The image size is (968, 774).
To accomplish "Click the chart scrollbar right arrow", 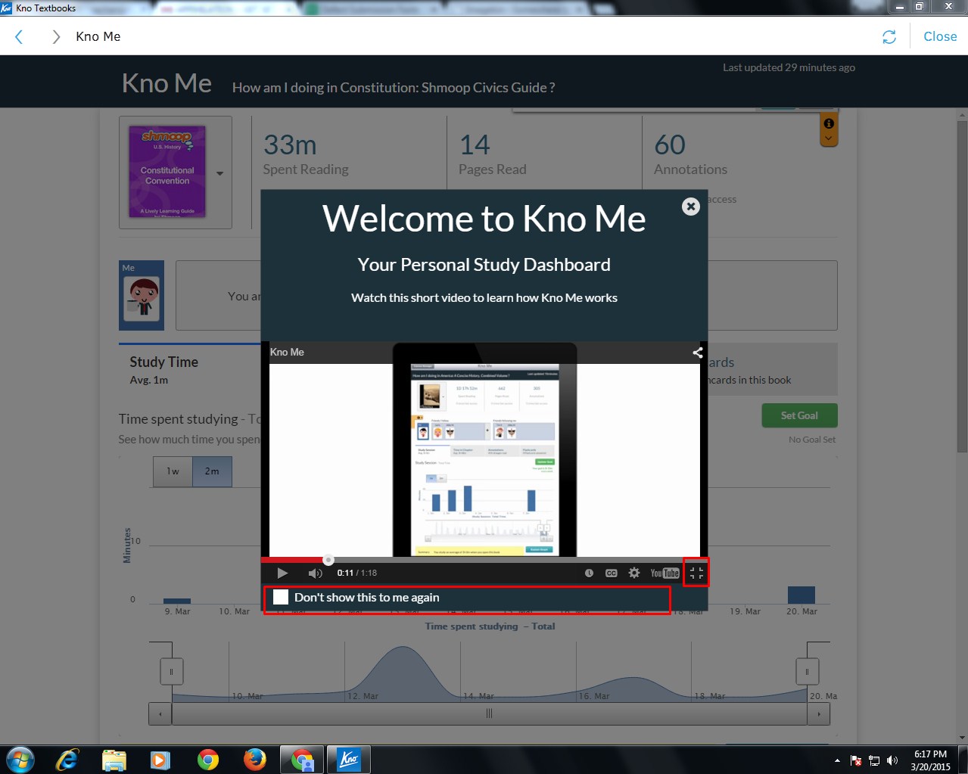I will click(x=819, y=713).
